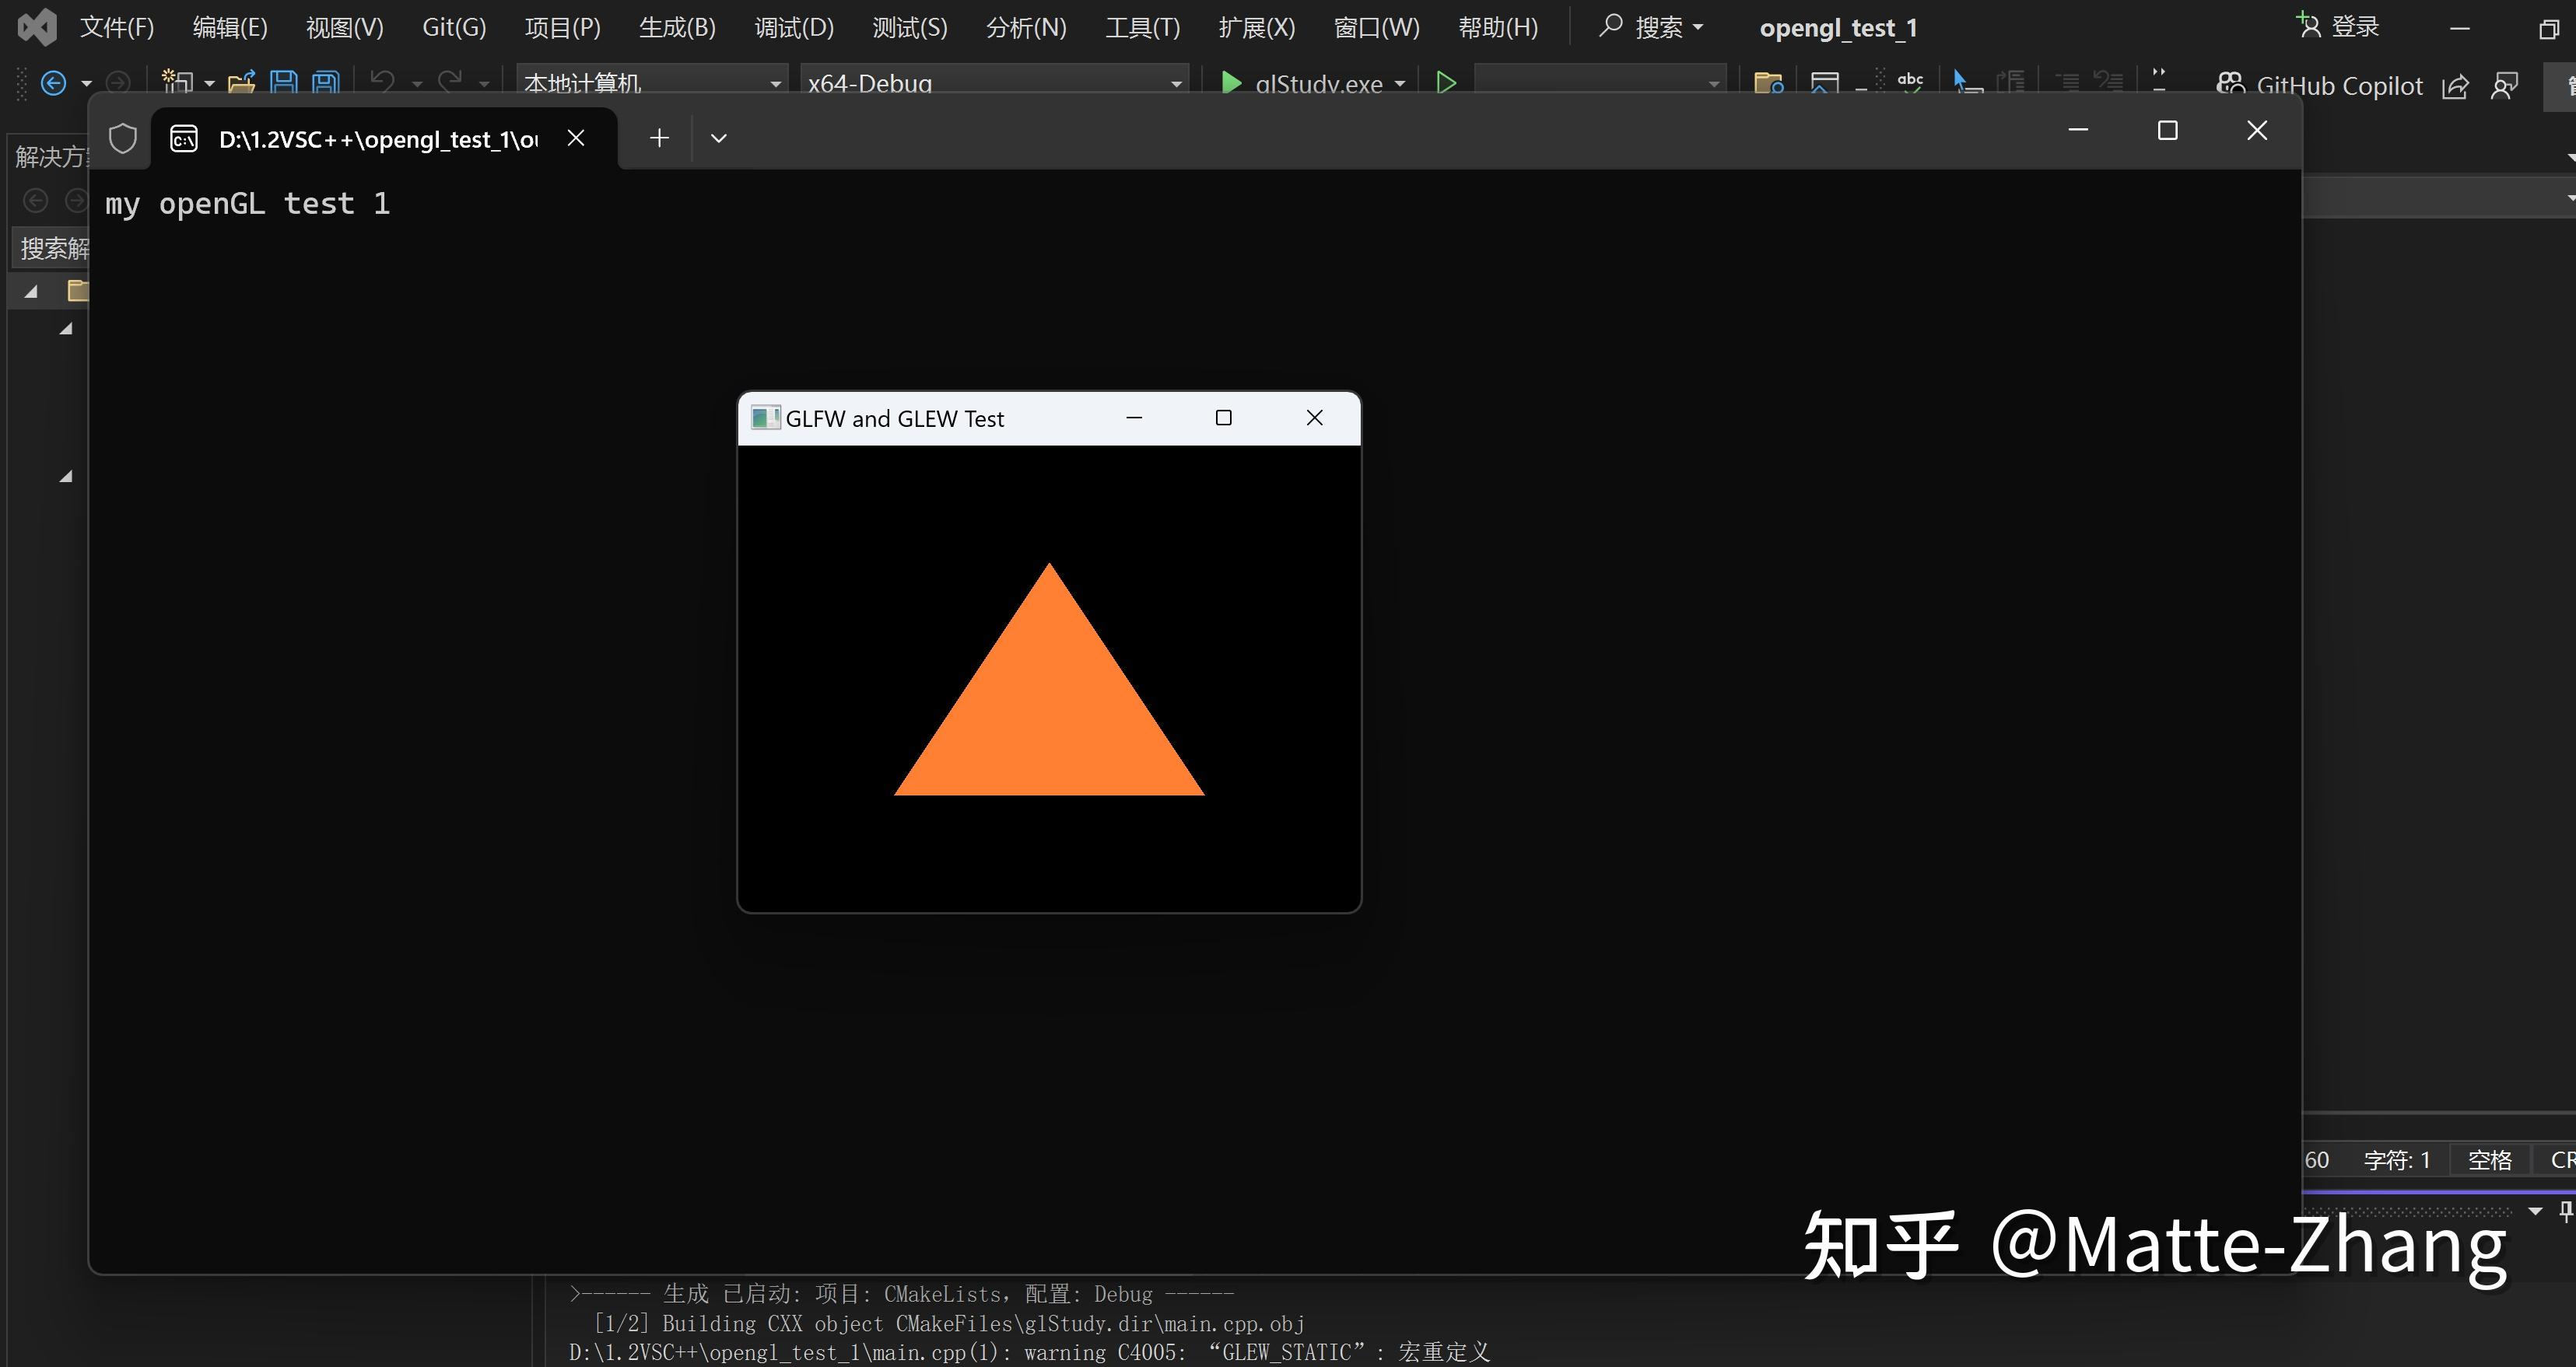This screenshot has height=1367, width=2576.
Task: Open the defender shield icon in terminal window
Action: click(x=122, y=138)
